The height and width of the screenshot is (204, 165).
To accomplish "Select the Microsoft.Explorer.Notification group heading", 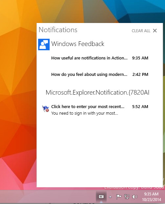I will click(x=97, y=93).
